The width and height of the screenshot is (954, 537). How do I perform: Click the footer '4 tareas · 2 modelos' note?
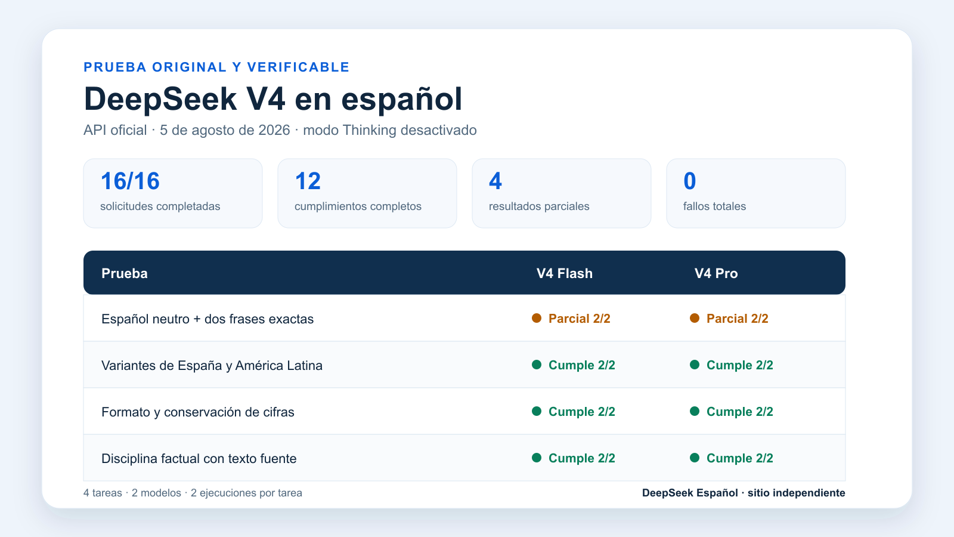coord(193,493)
